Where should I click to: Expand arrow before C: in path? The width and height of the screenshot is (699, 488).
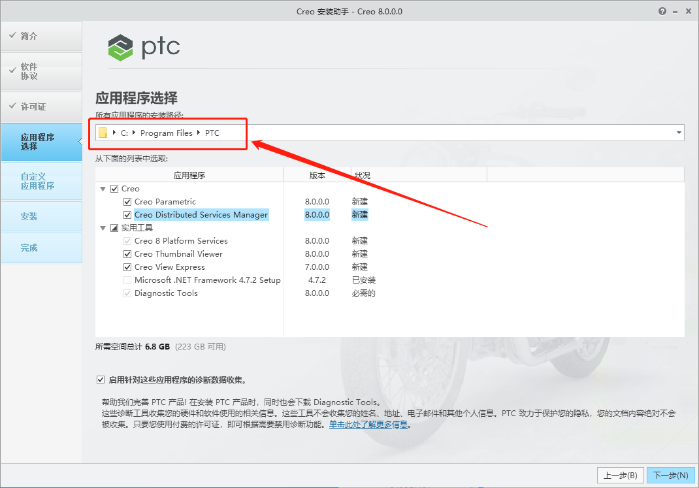[114, 133]
